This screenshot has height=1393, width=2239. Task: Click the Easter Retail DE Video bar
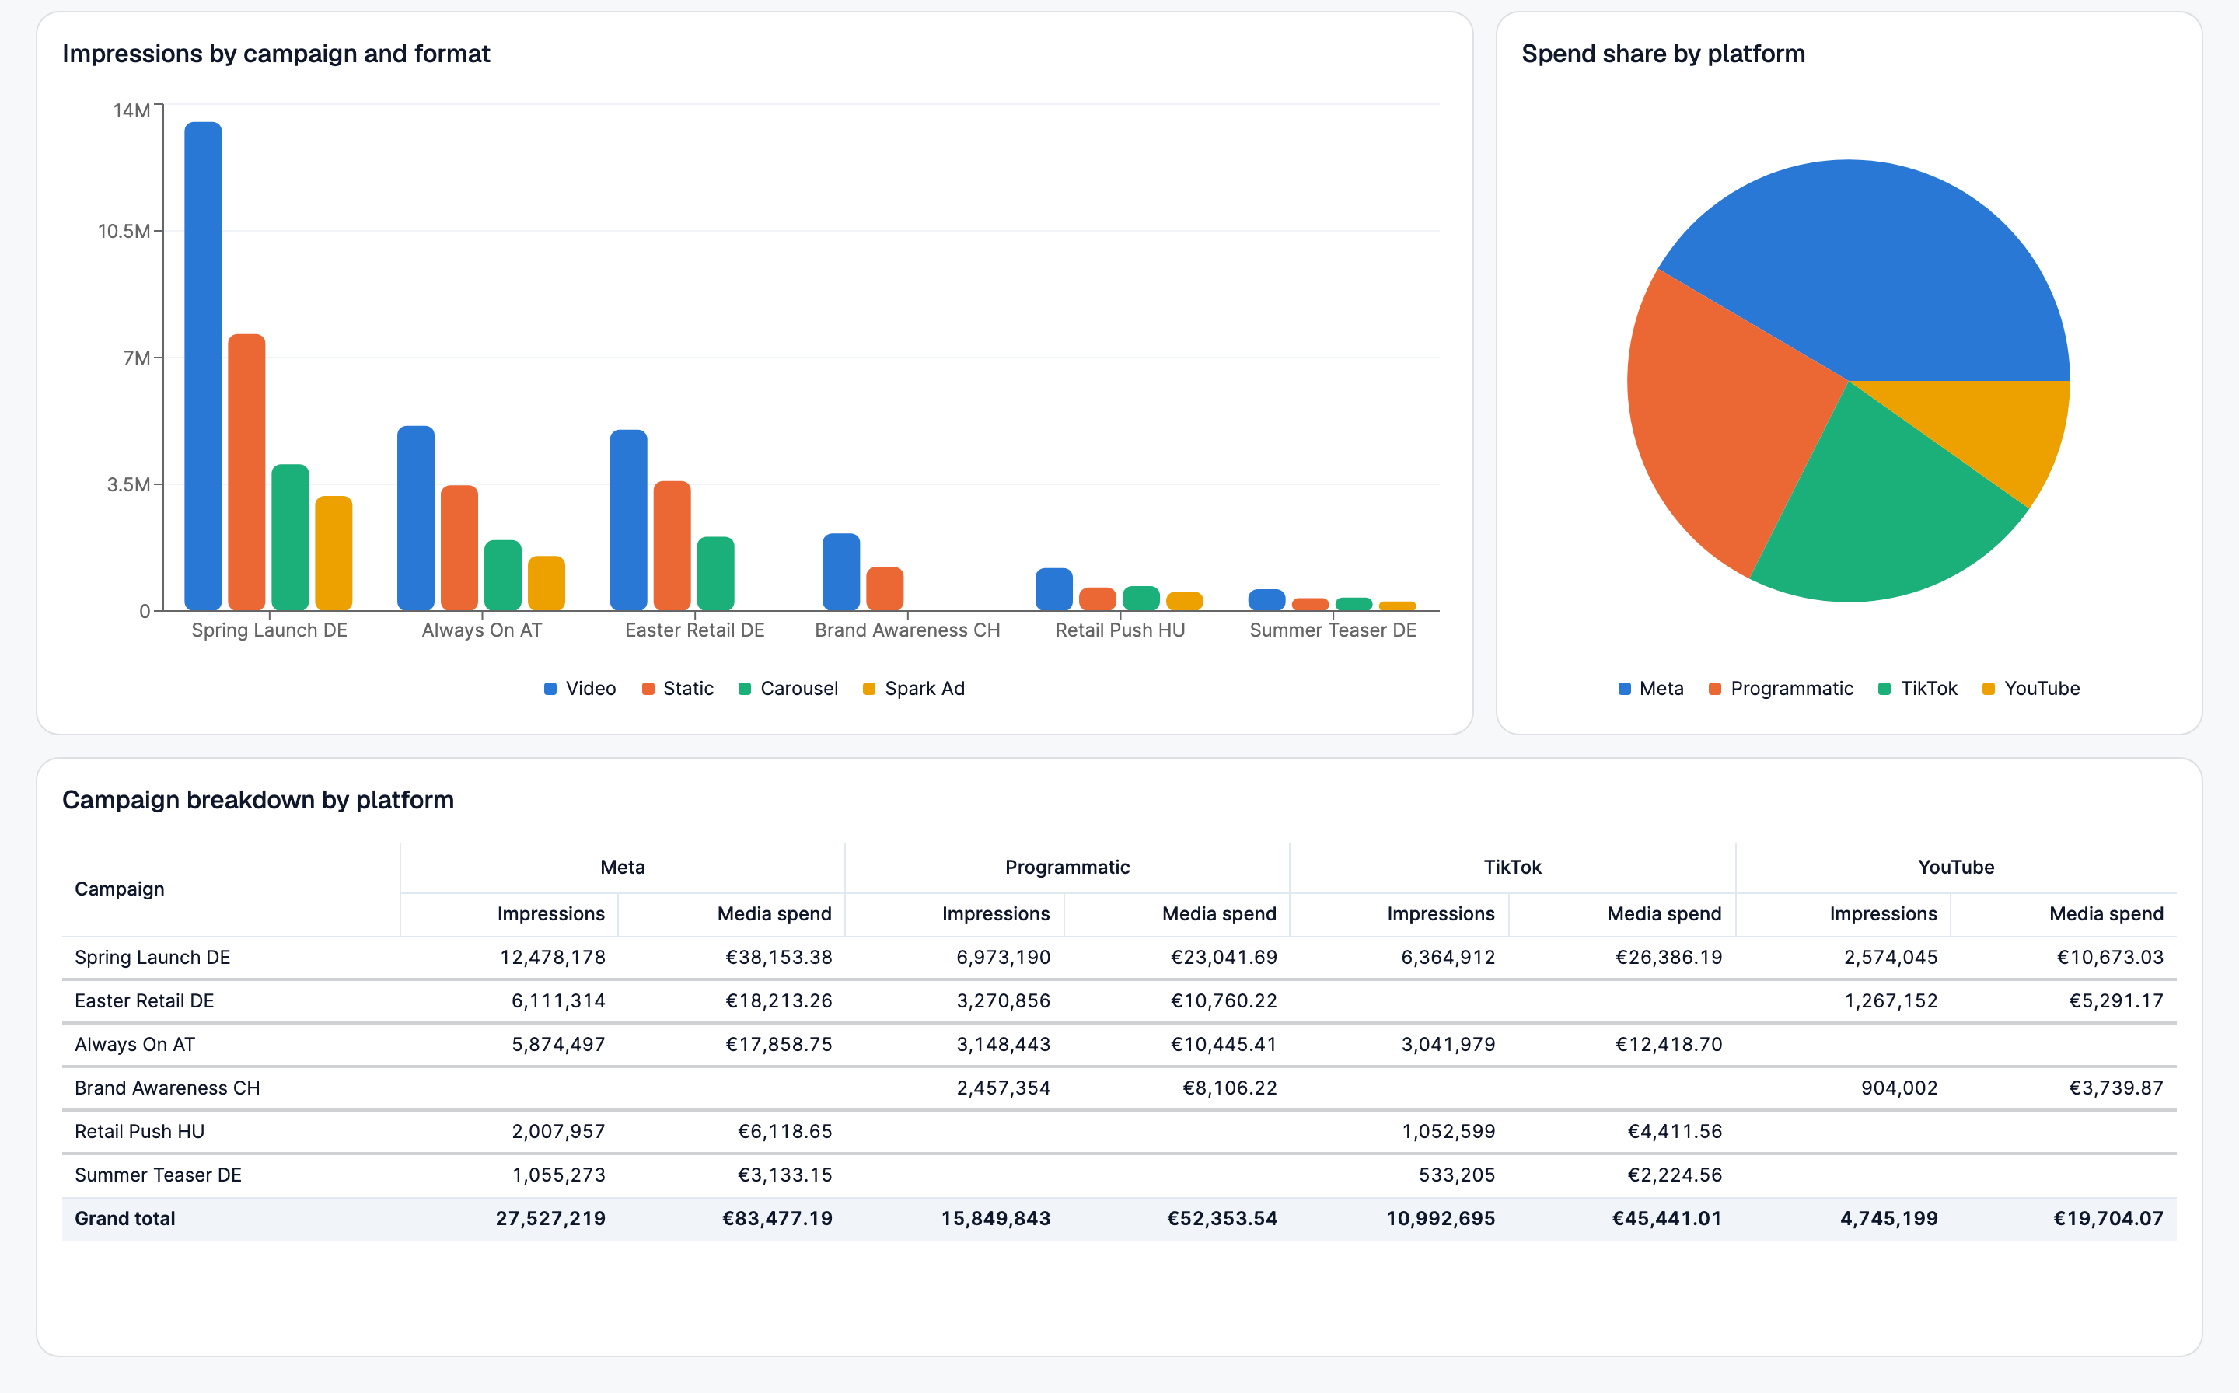(x=628, y=519)
